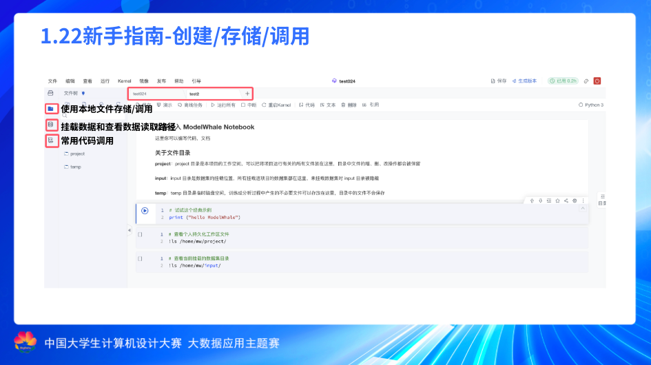Open the 文件 menu

tap(52, 81)
